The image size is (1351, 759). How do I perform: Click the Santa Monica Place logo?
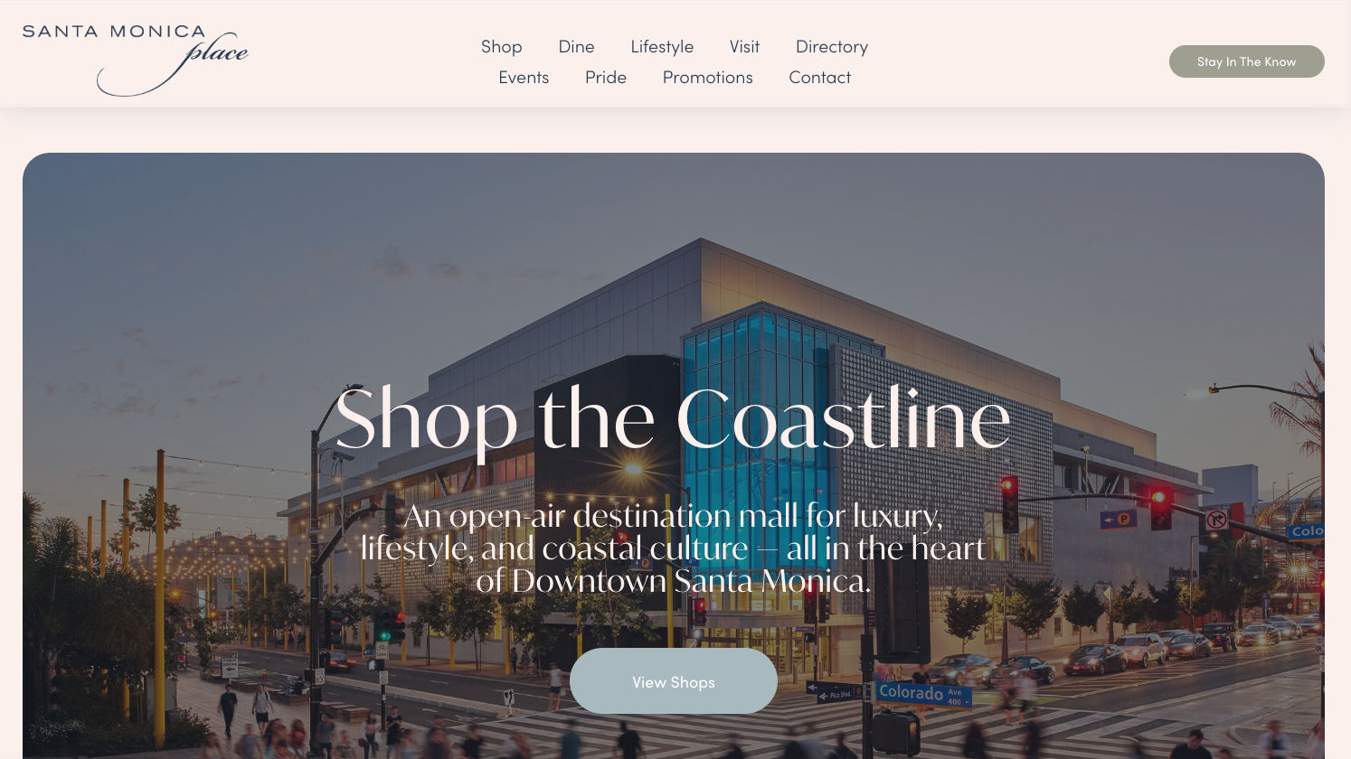tap(135, 60)
